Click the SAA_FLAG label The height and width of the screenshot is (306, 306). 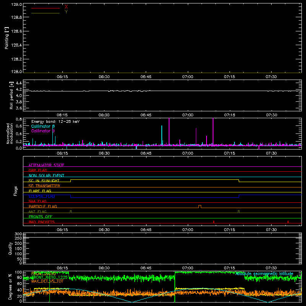tap(37, 201)
